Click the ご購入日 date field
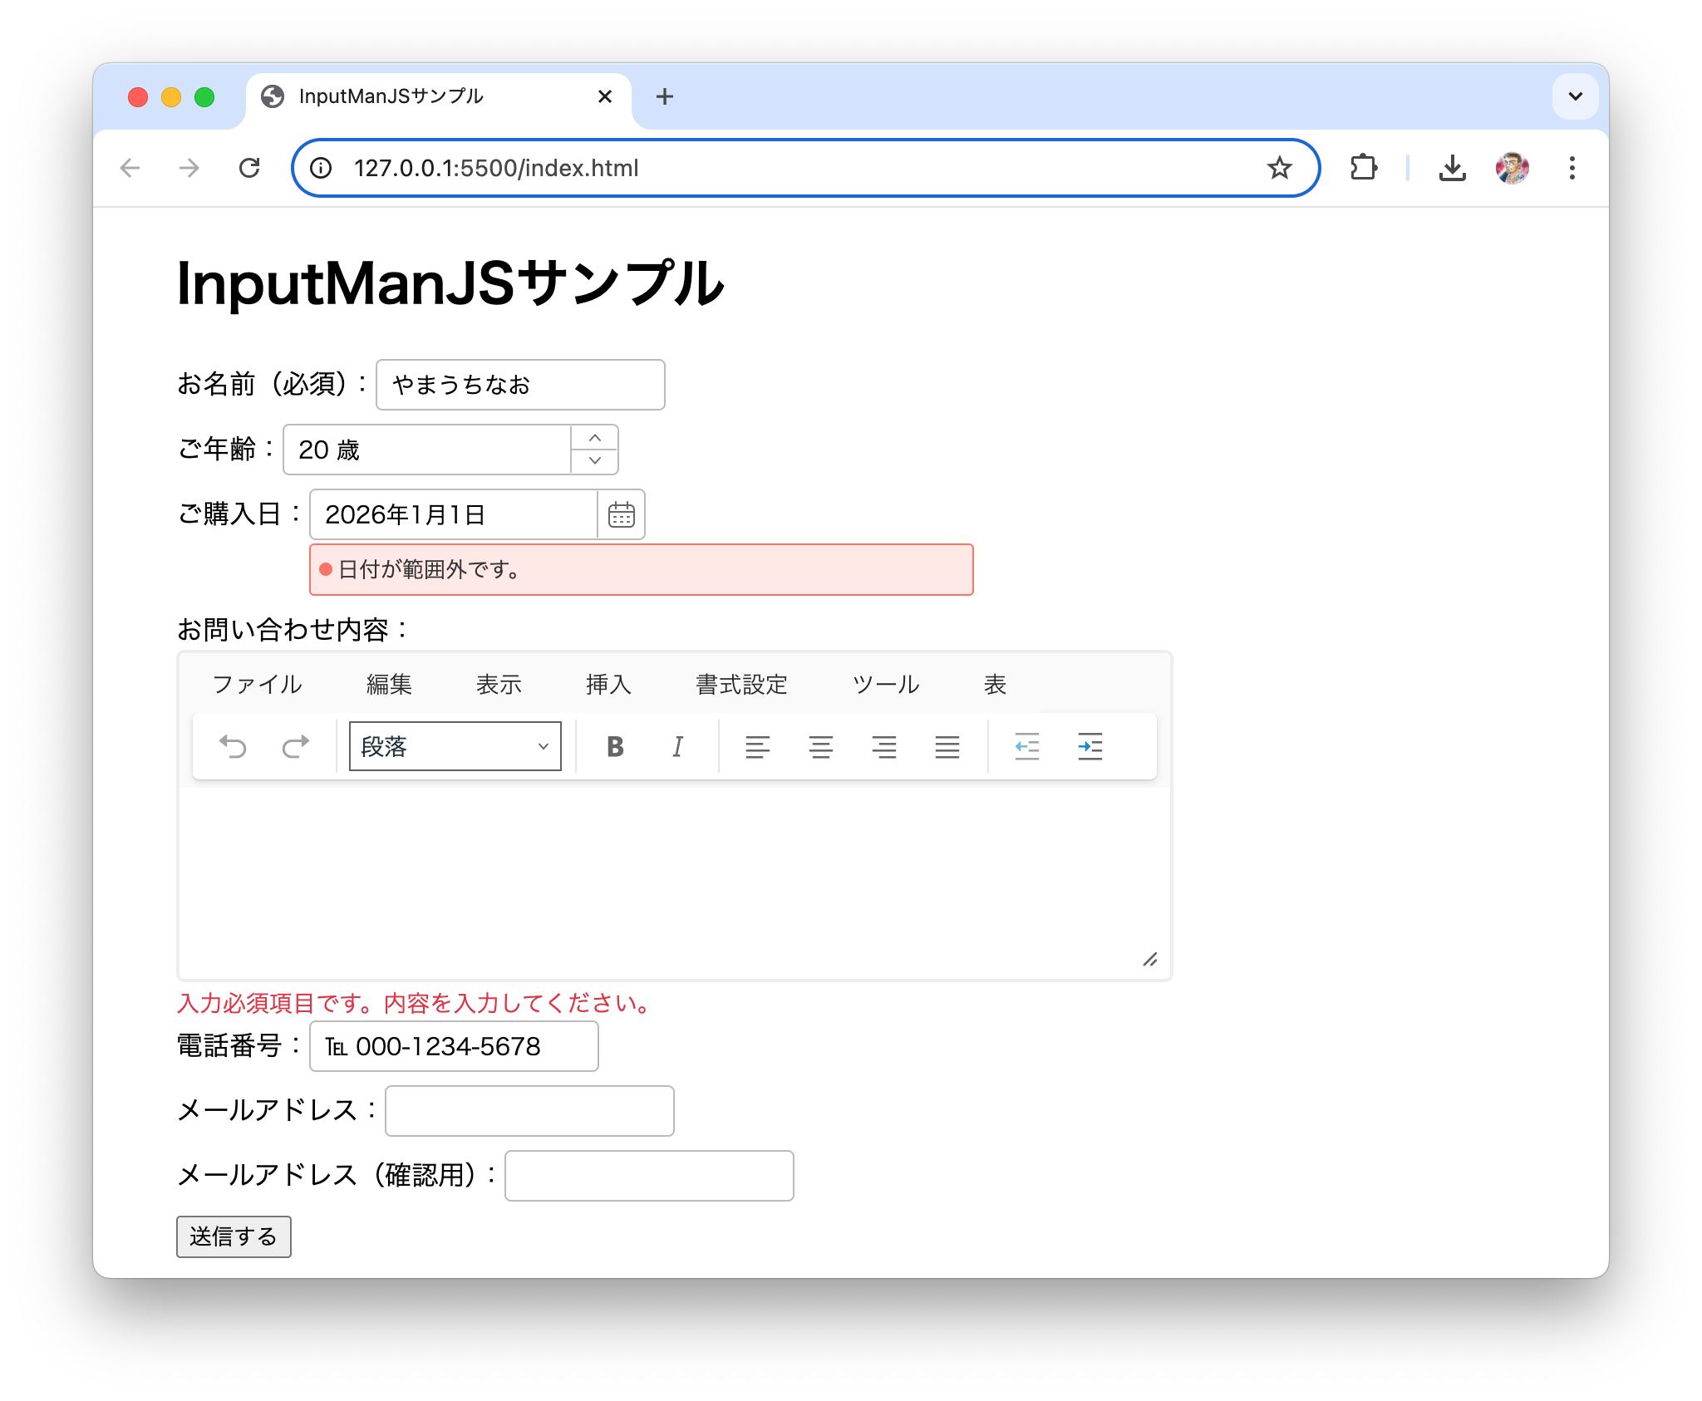This screenshot has height=1401, width=1702. click(453, 514)
